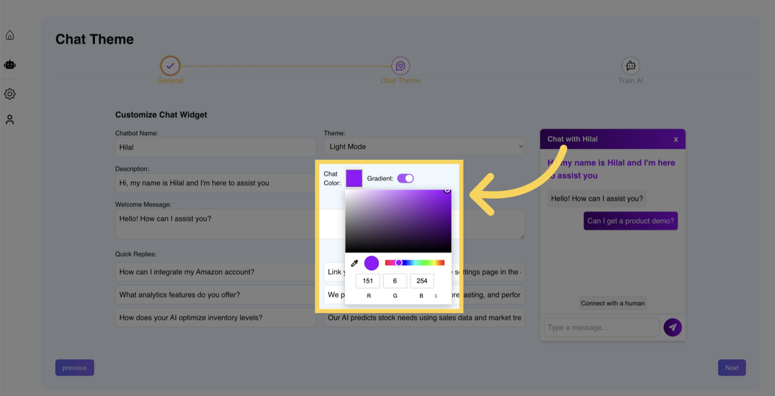
Task: Open the home icon in sidebar
Action: tap(10, 35)
